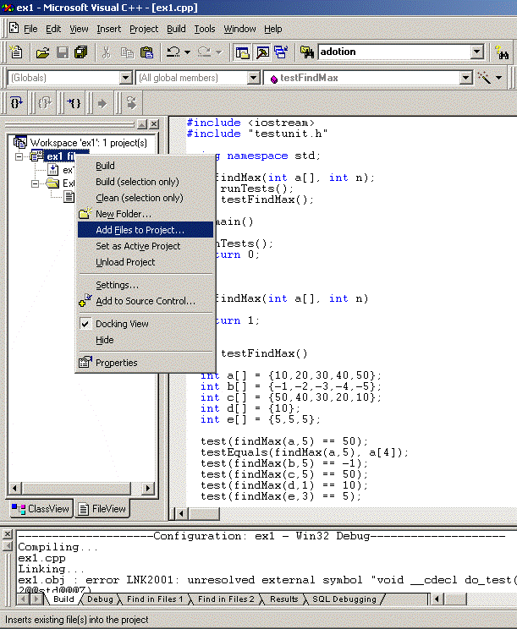
Task: Click the application icon left of File menu
Action: [14, 28]
